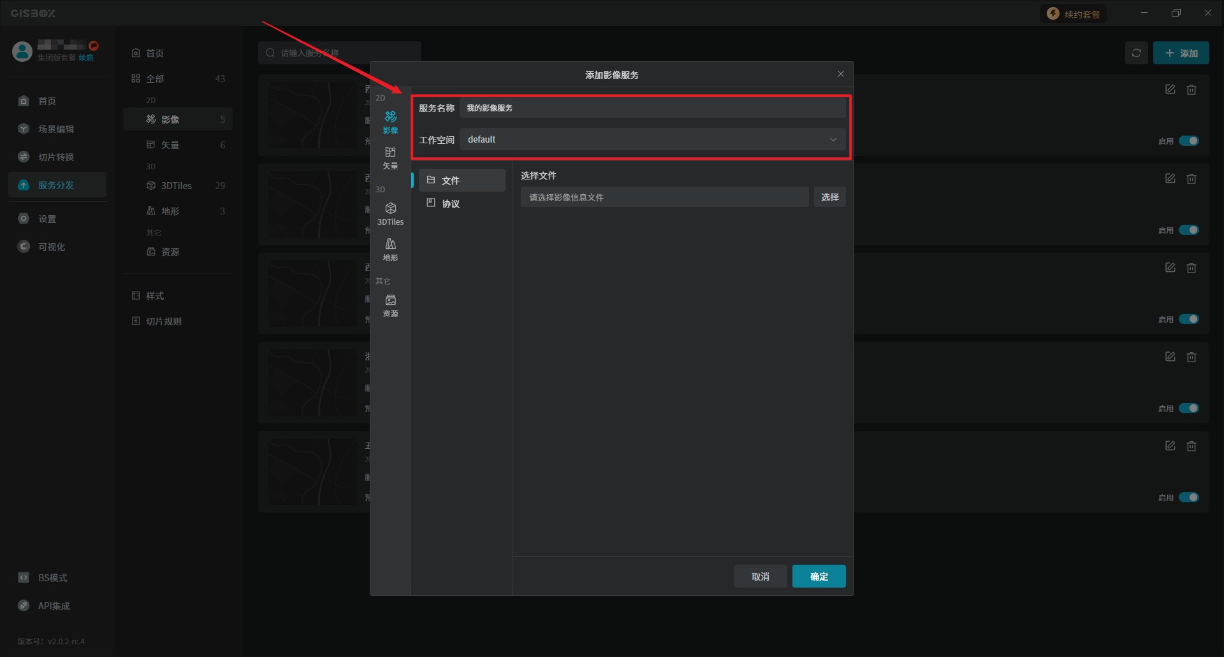This screenshot has height=657, width=1224.
Task: Expand the 工作空间 dropdown chevron arrow
Action: click(833, 139)
